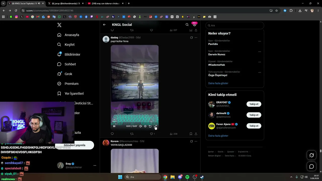
Task: Open more options for Kerem's post
Action: (196, 142)
